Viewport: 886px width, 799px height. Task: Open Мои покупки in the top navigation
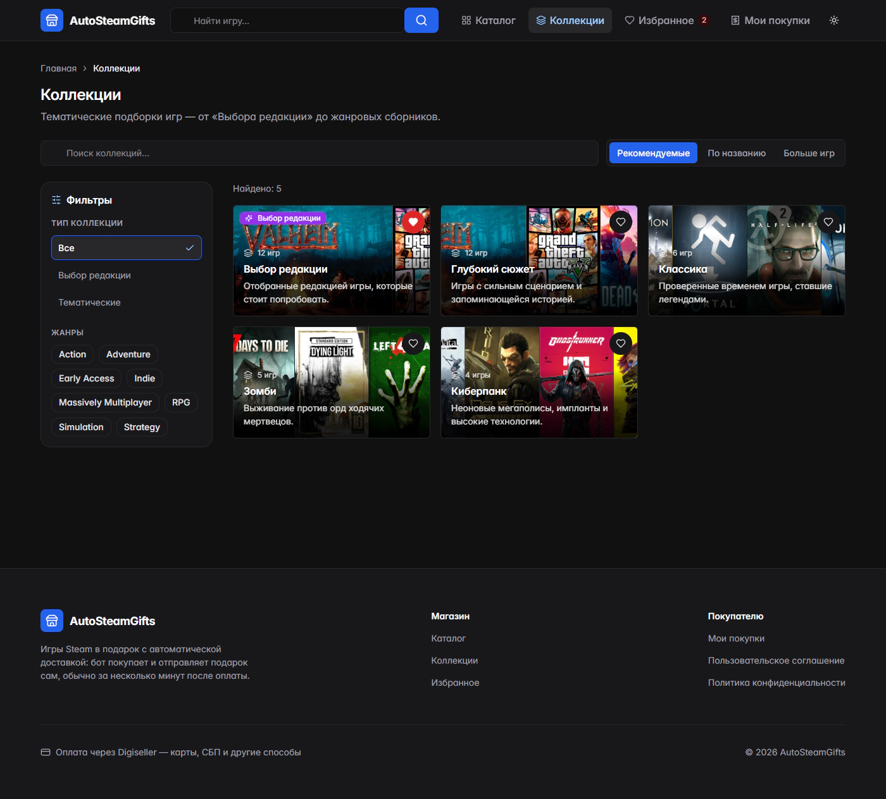click(x=770, y=20)
